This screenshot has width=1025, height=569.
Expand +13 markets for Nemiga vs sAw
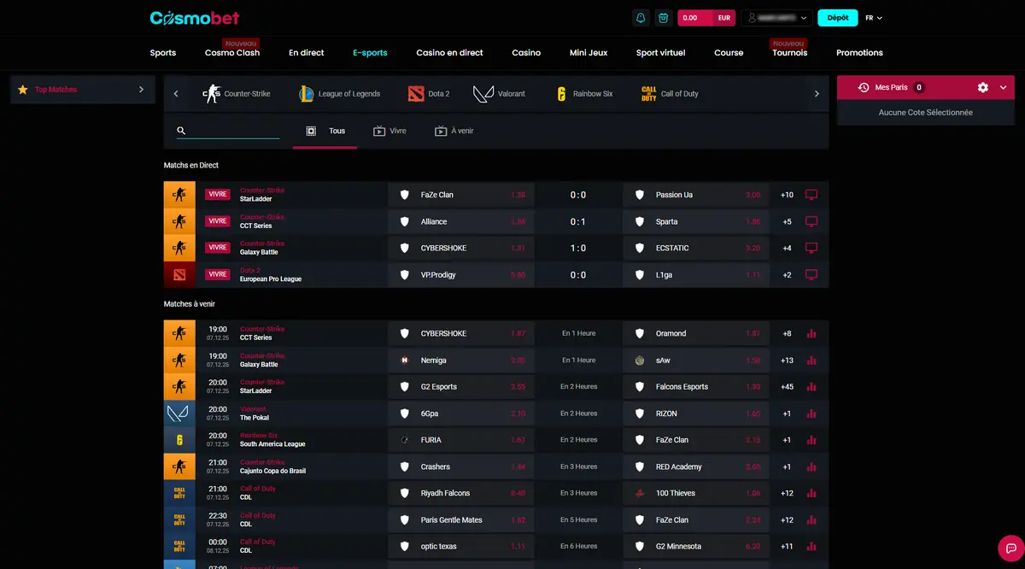tap(787, 360)
